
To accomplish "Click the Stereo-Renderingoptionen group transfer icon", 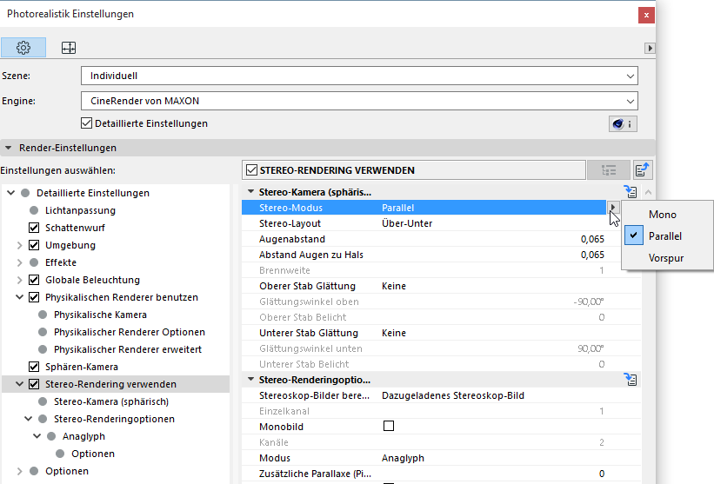I will tap(631, 380).
